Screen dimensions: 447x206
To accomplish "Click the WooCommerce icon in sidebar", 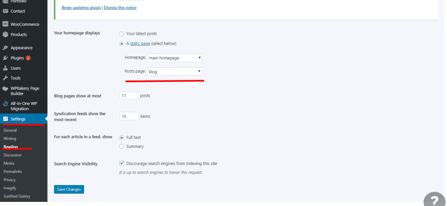I will click(5, 24).
